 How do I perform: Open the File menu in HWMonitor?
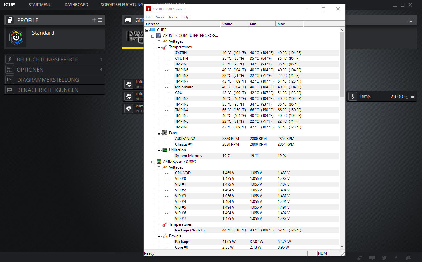pyautogui.click(x=149, y=17)
